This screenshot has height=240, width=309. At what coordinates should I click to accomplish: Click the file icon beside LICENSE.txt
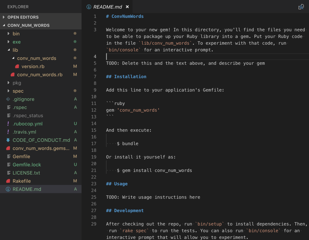(9, 173)
